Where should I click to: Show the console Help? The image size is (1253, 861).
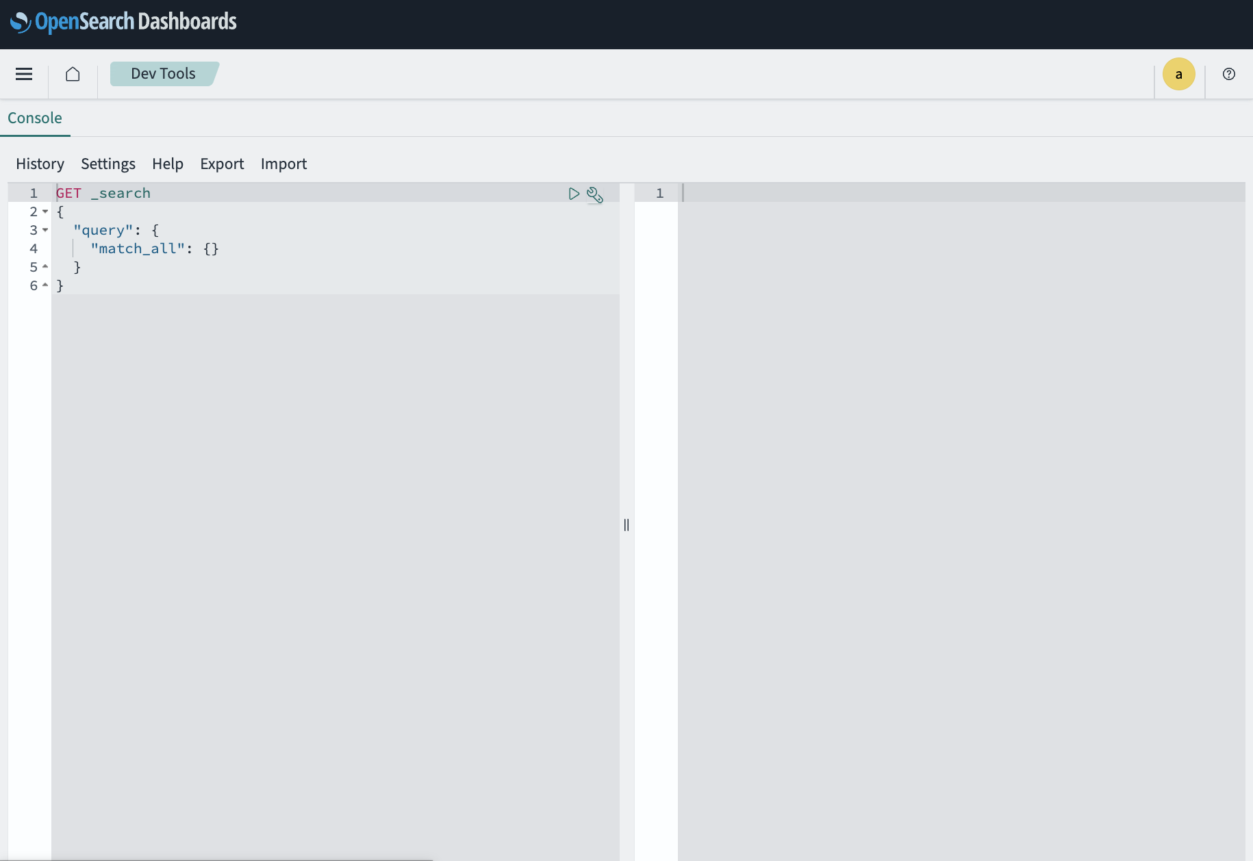pyautogui.click(x=168, y=164)
